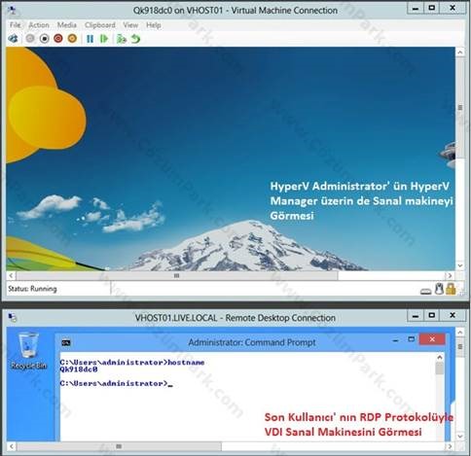
Task: Minimize the Administrator: Command Prompt window
Action: point(395,340)
